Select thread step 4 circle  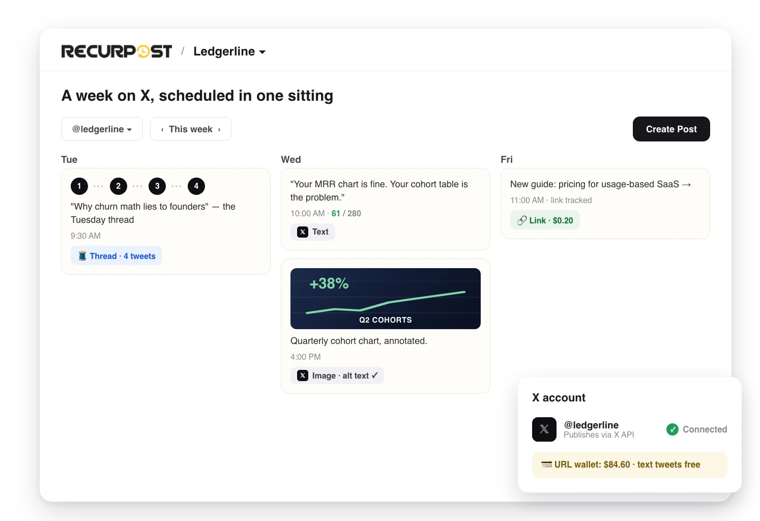click(x=196, y=186)
